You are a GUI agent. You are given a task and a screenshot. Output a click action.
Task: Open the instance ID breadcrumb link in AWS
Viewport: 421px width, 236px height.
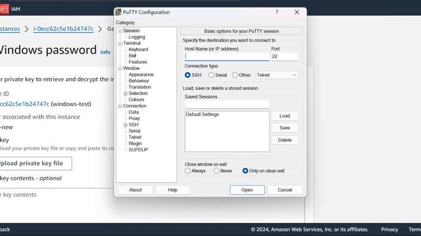tap(63, 29)
